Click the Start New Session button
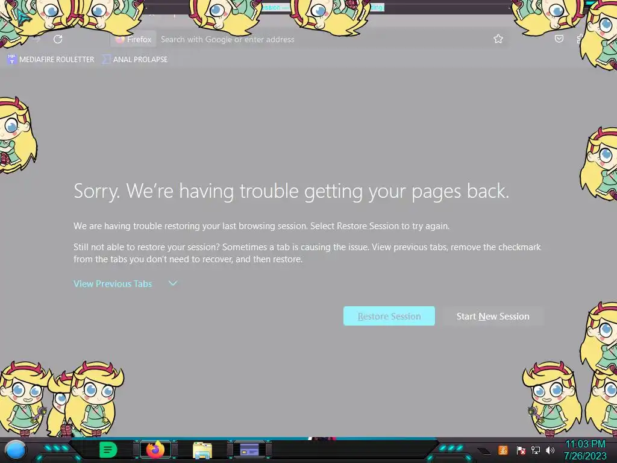 [x=493, y=316]
